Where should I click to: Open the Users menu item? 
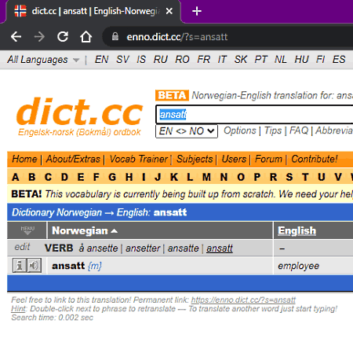coord(234,159)
